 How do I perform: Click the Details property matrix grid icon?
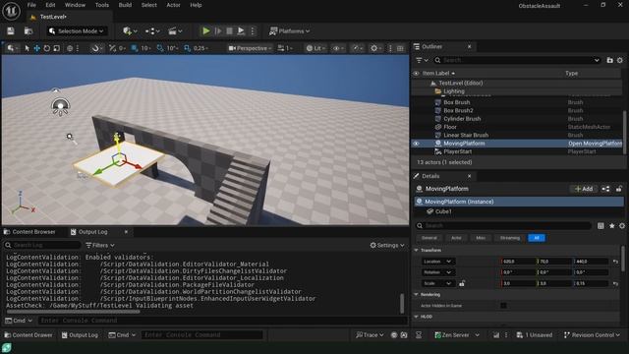[600, 226]
